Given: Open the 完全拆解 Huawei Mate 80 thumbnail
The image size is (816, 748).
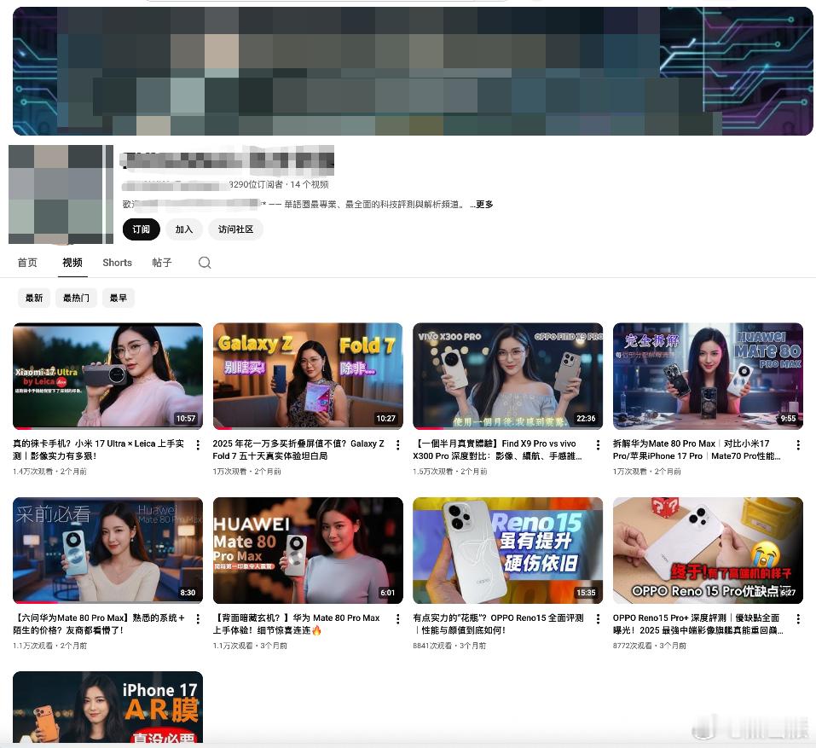Looking at the screenshot, I should point(708,376).
